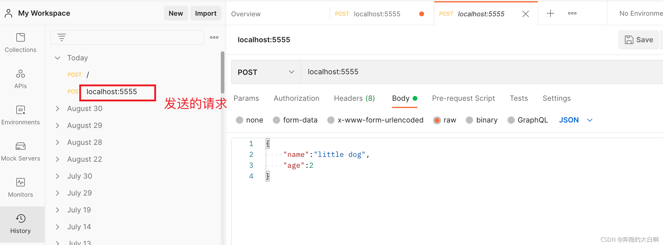
Task: Expand the August 30 history group
Action: (57, 108)
